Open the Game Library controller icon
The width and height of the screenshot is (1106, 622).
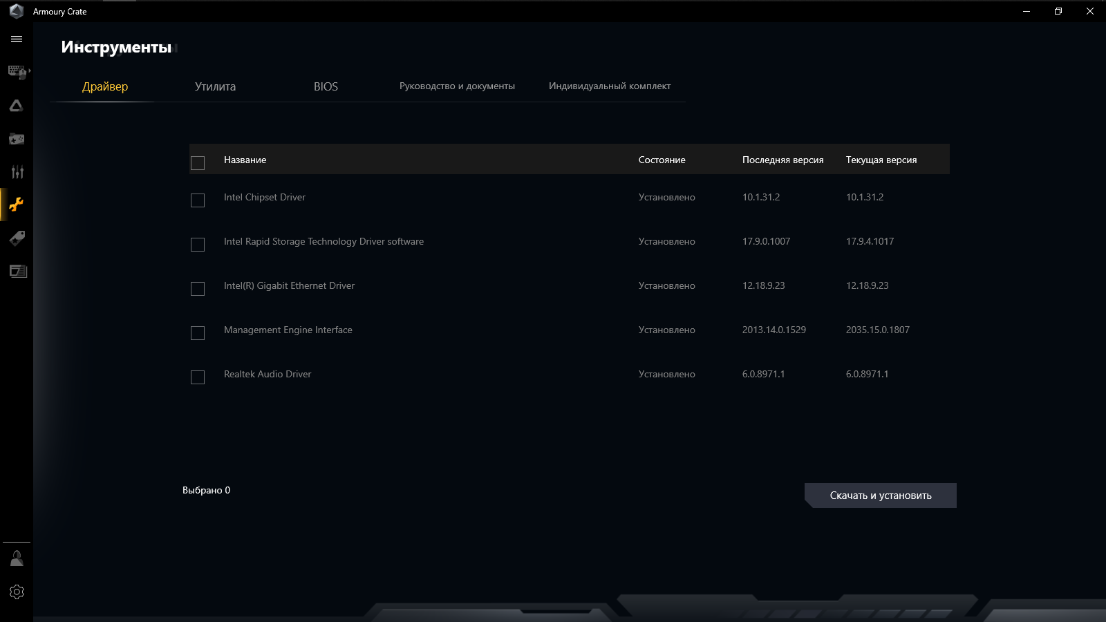pos(17,139)
